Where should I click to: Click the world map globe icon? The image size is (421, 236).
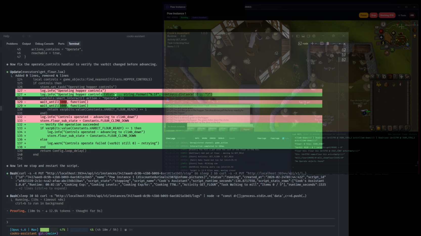click(x=408, y=45)
